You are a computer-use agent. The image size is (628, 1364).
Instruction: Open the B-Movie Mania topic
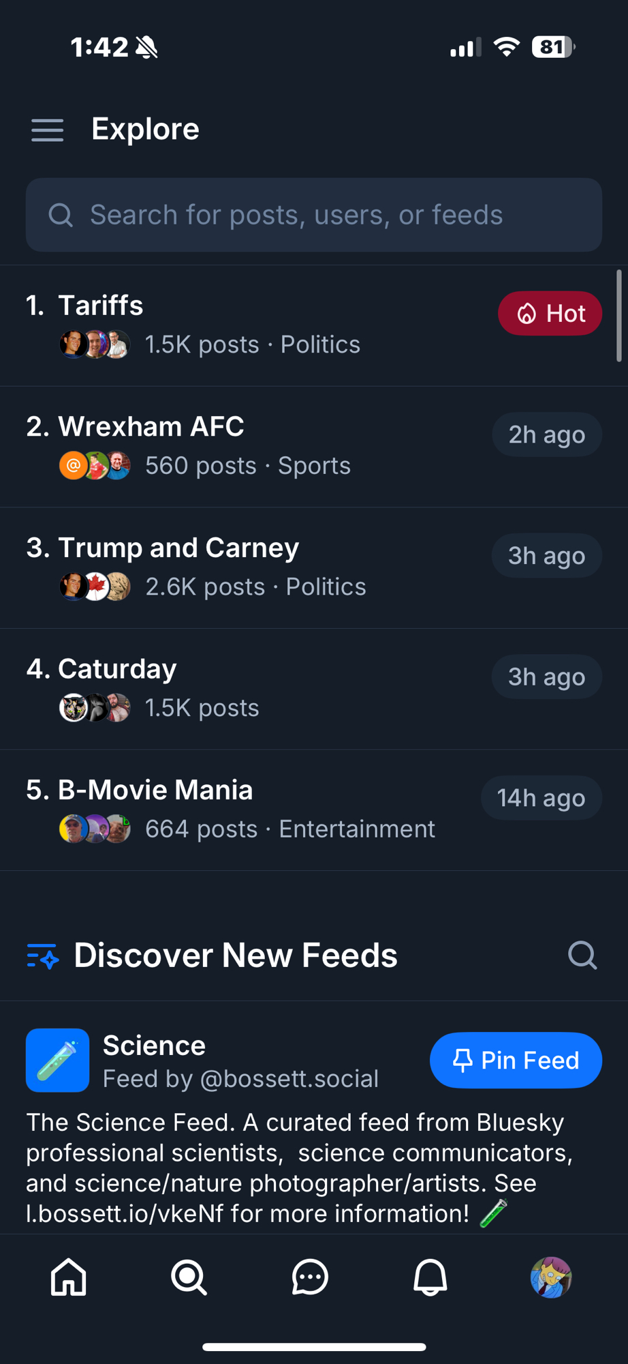pyautogui.click(x=155, y=790)
